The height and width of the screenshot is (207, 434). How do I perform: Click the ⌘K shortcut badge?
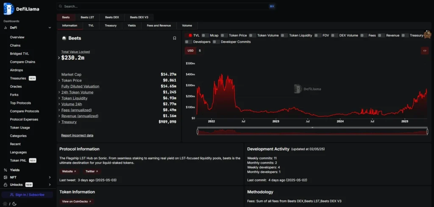pyautogui.click(x=272, y=6)
